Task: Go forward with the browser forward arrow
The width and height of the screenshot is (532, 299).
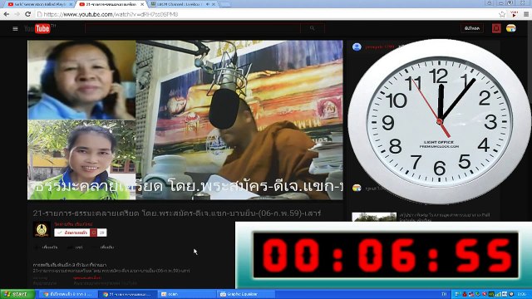Action: 17,14
